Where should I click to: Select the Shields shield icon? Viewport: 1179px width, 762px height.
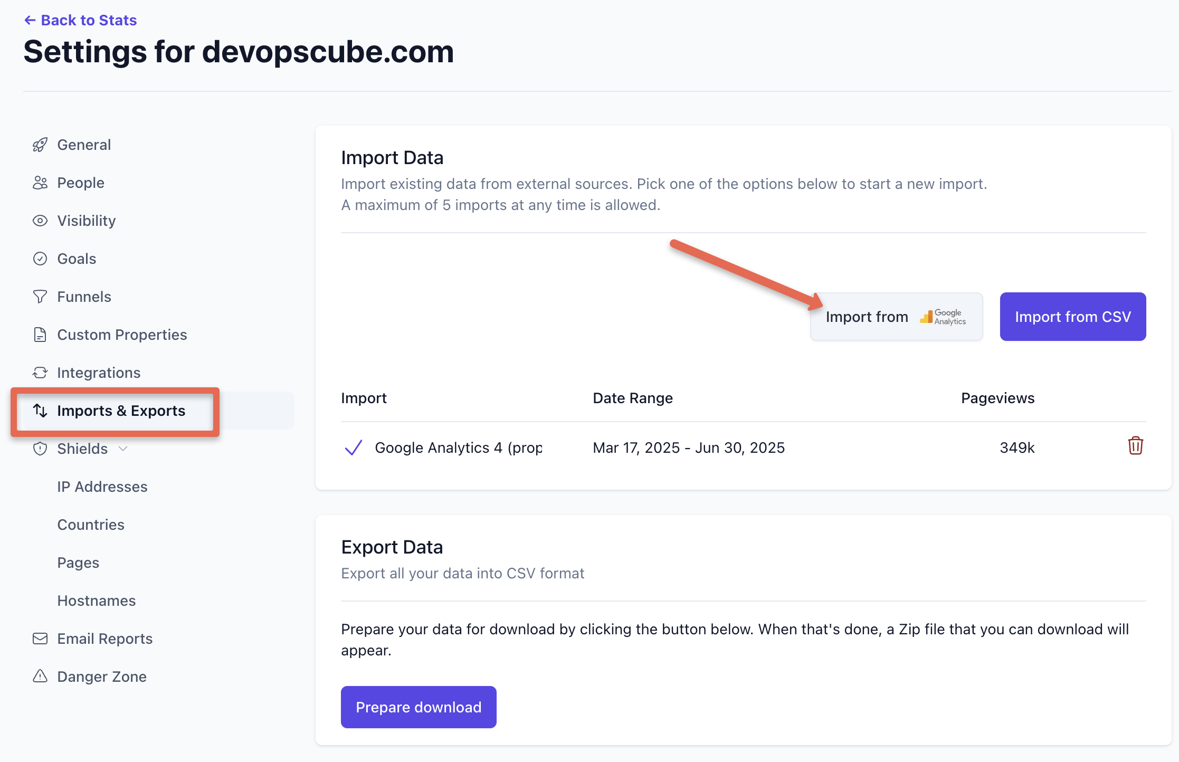(x=40, y=449)
